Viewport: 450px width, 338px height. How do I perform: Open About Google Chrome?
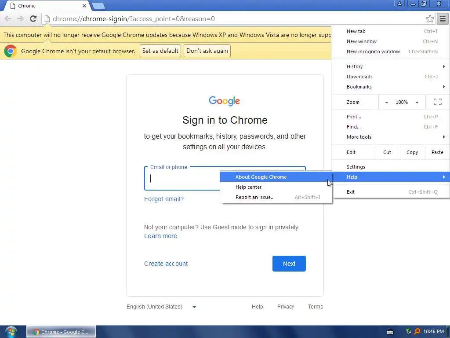[x=276, y=177]
